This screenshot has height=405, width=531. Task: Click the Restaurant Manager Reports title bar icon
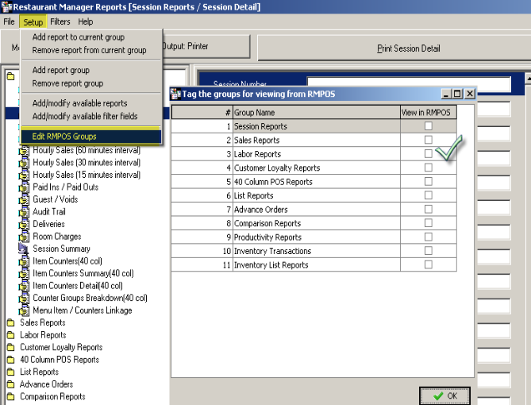pos(6,7)
